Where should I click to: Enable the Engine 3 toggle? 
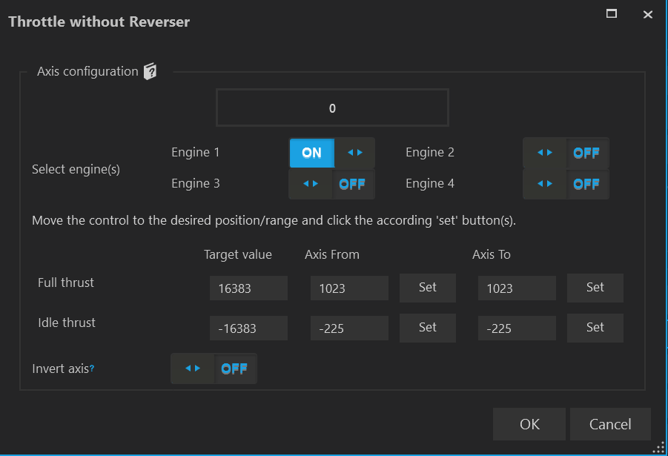(x=331, y=184)
